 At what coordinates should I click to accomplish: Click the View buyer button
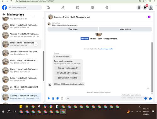pyautogui.click(x=73, y=29)
